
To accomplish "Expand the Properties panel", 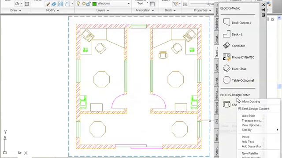I will (202, 11).
